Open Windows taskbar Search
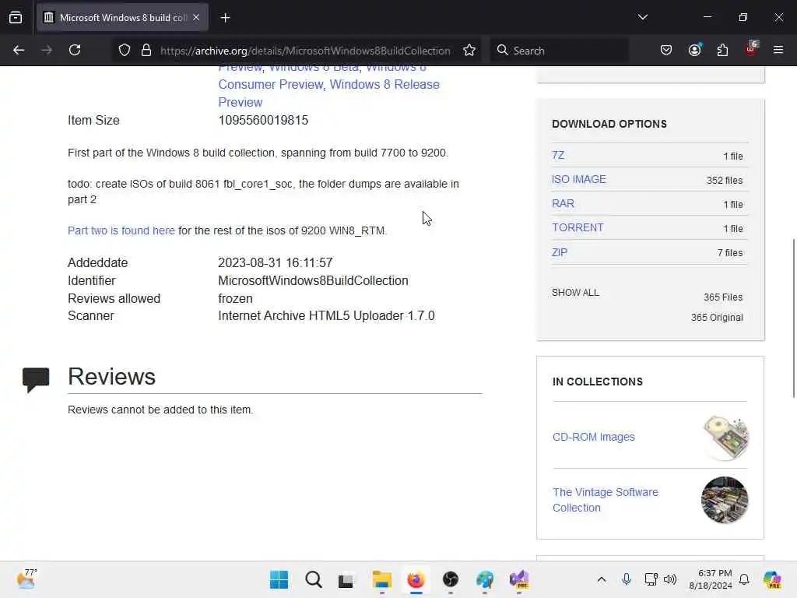This screenshot has height=598, width=797. coord(314,579)
